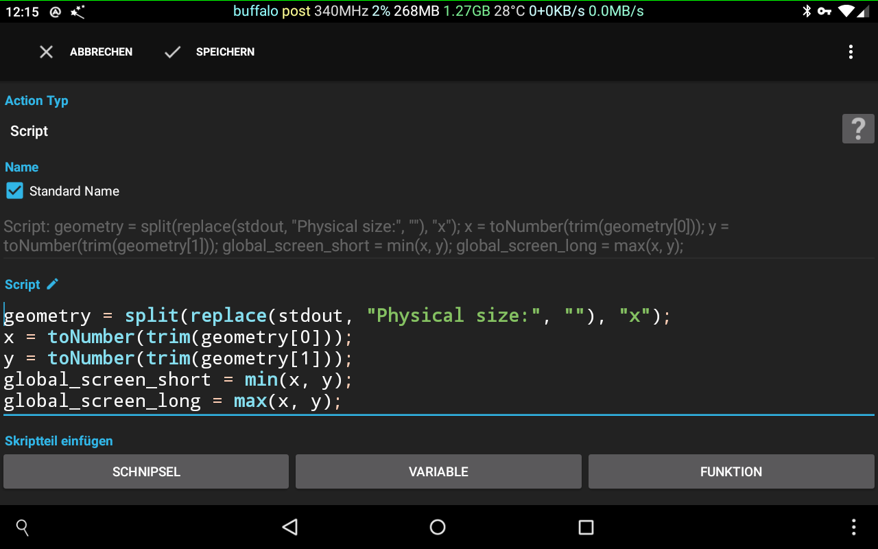Tap the Bluetooth status bar icon
The image size is (878, 549).
[807, 11]
